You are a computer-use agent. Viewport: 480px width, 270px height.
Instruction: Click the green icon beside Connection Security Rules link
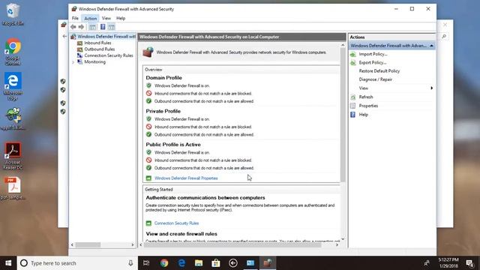[x=148, y=223]
